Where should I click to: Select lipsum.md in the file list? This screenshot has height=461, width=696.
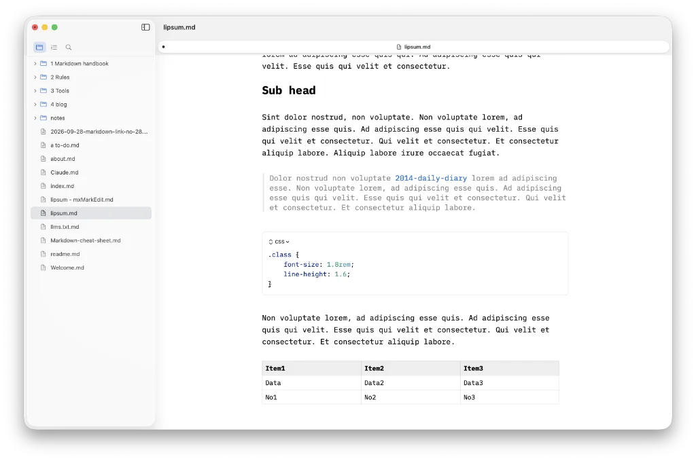point(91,213)
